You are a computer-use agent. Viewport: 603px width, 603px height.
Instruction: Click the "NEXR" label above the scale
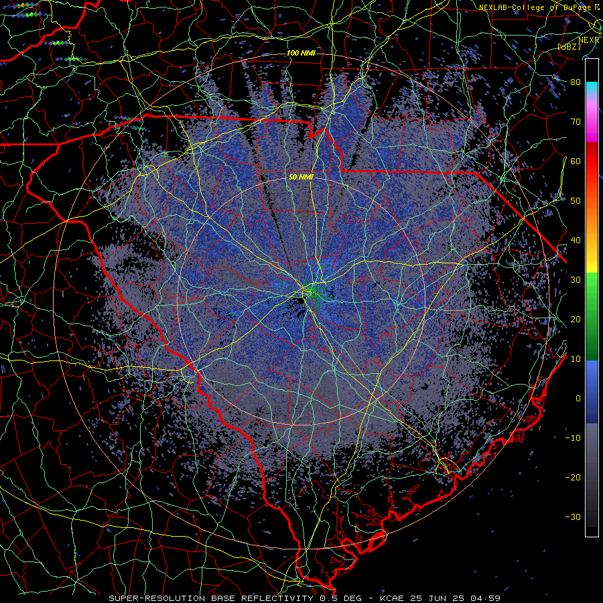point(589,40)
